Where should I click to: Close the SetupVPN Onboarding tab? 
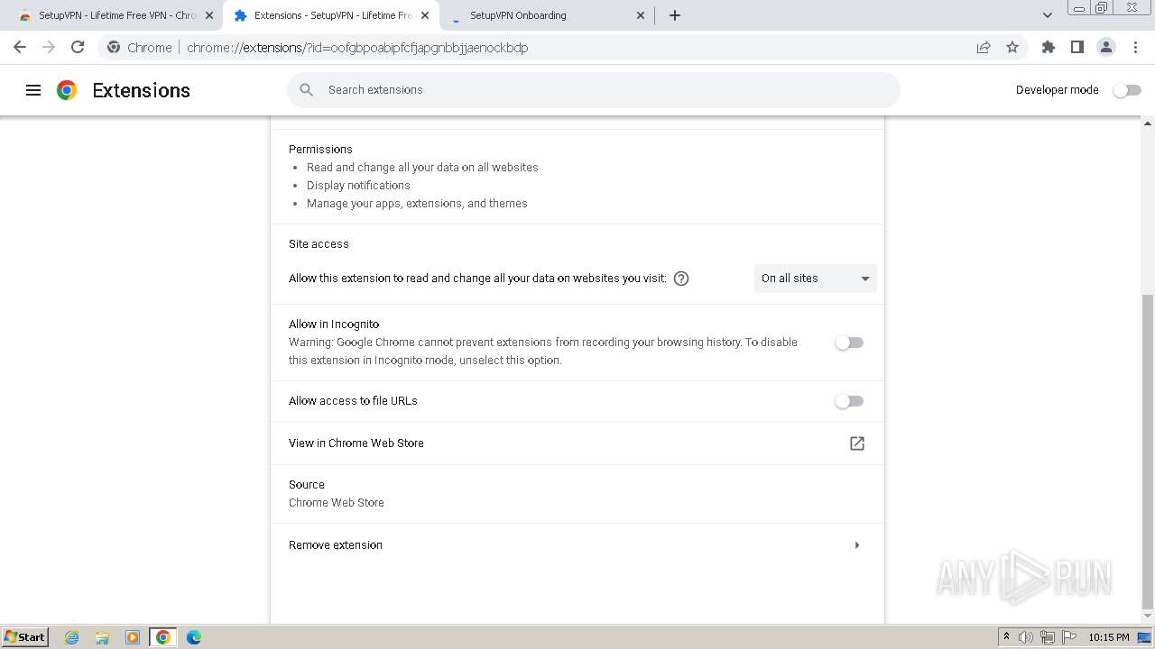(641, 15)
